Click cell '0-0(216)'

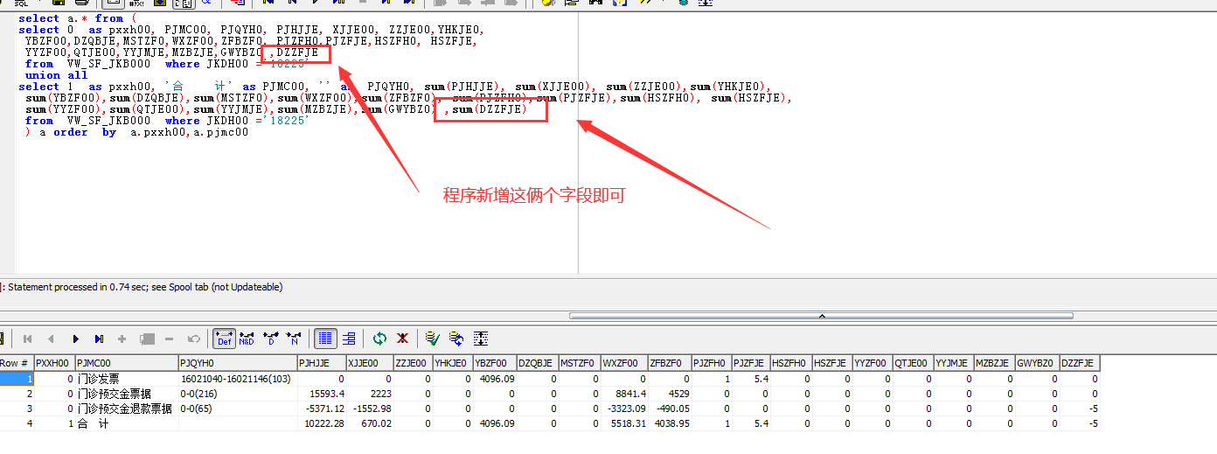(x=238, y=394)
